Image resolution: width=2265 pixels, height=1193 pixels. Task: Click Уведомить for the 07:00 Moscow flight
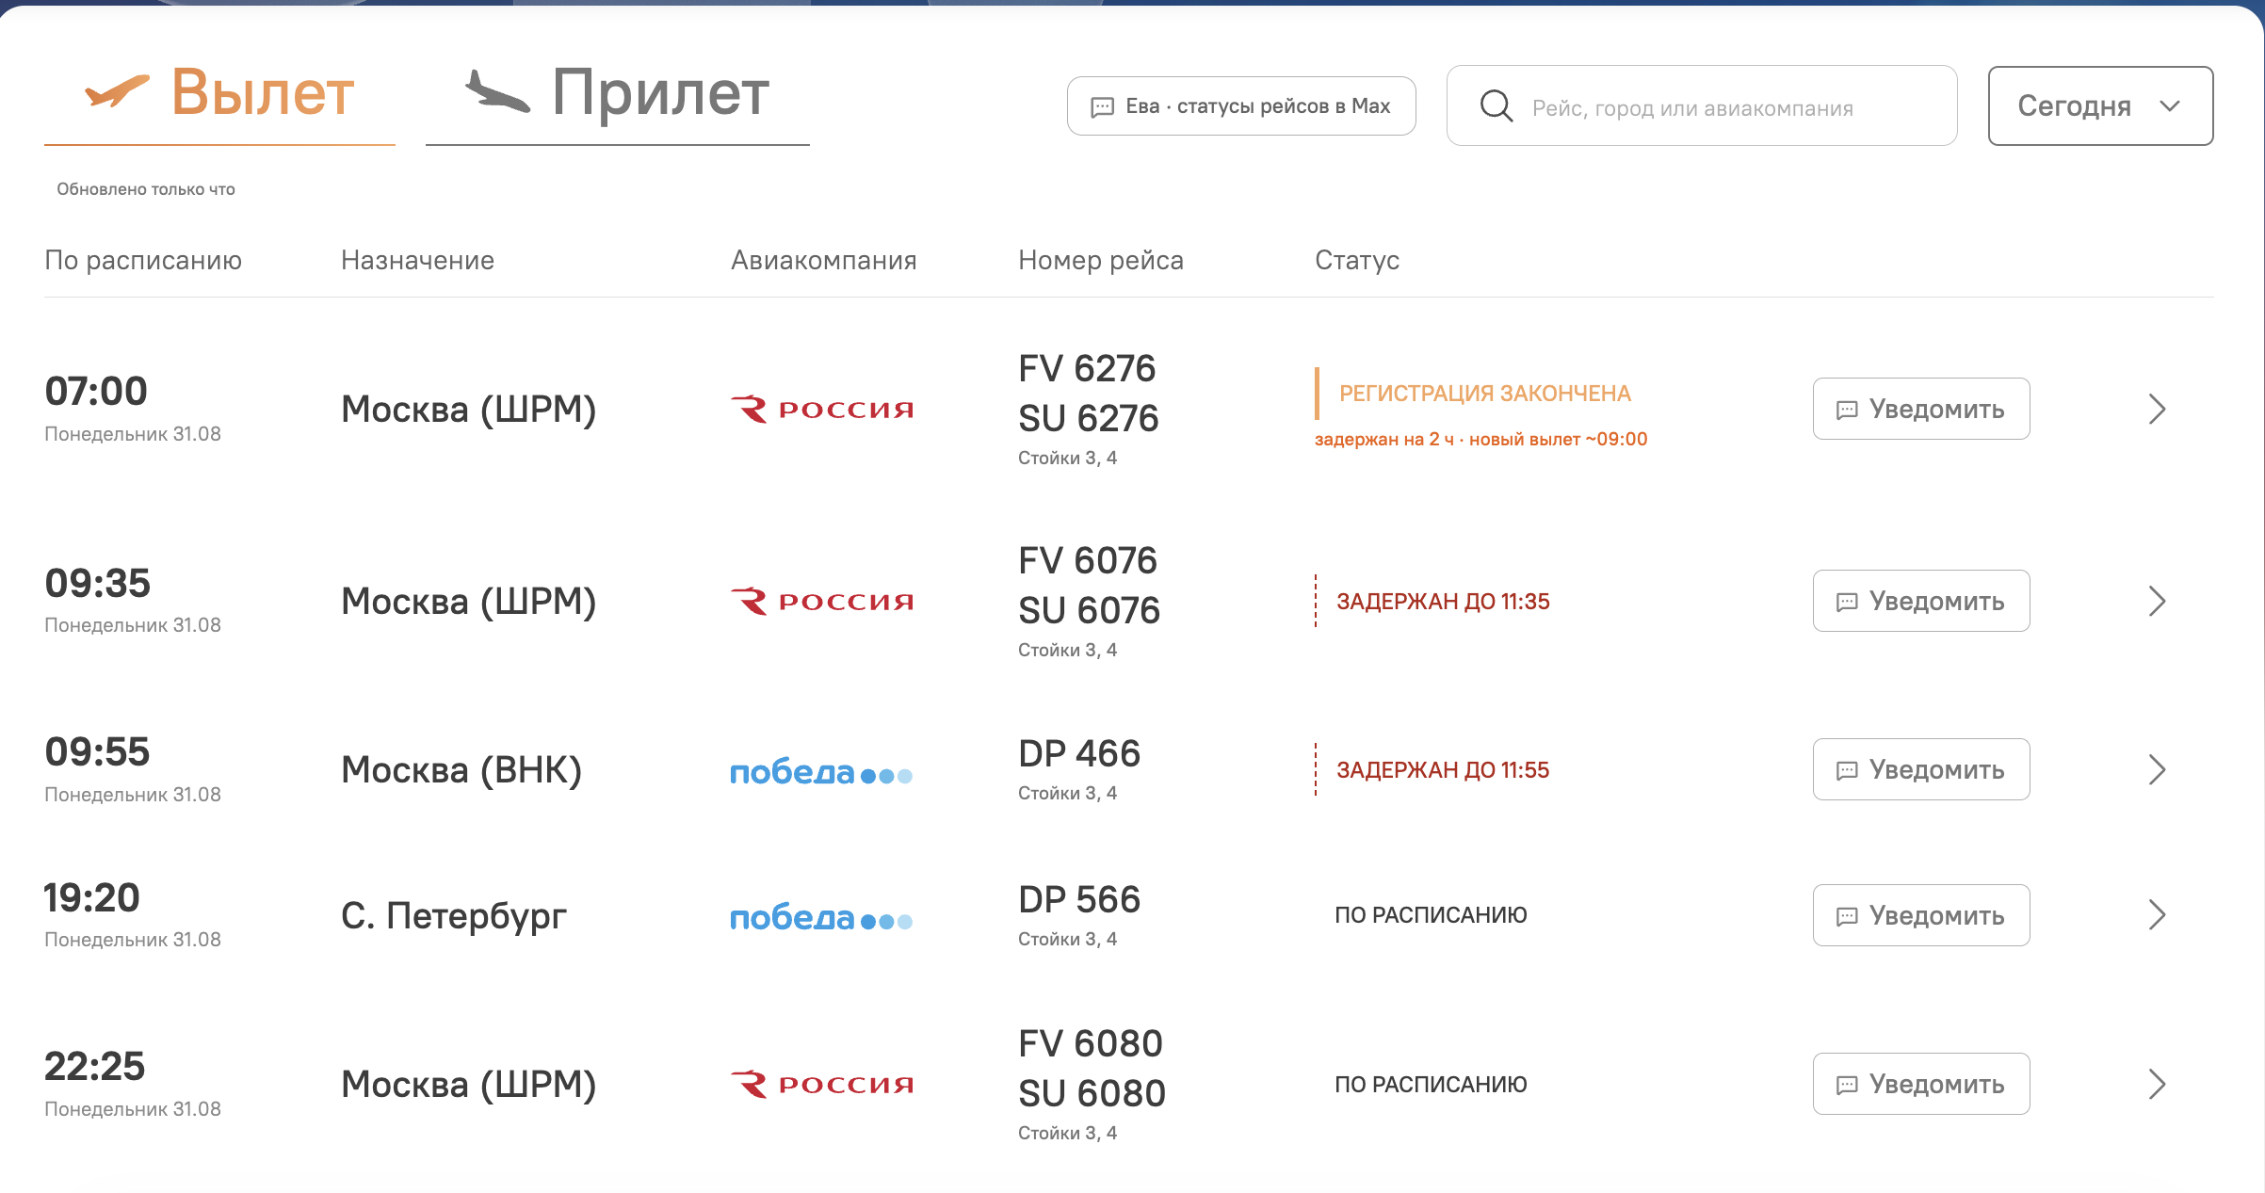click(x=1921, y=409)
